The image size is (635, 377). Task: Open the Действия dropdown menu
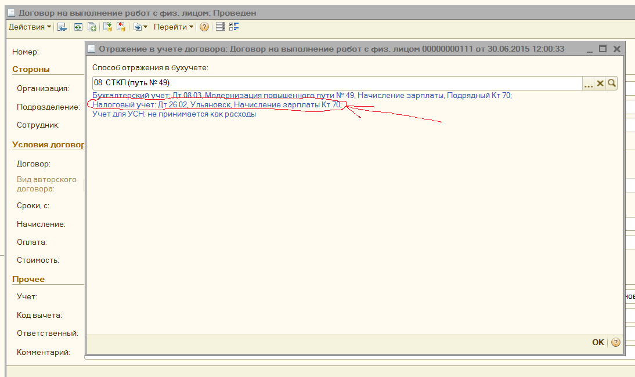(30, 27)
